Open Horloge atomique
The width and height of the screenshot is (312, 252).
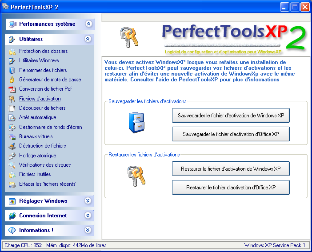38,156
